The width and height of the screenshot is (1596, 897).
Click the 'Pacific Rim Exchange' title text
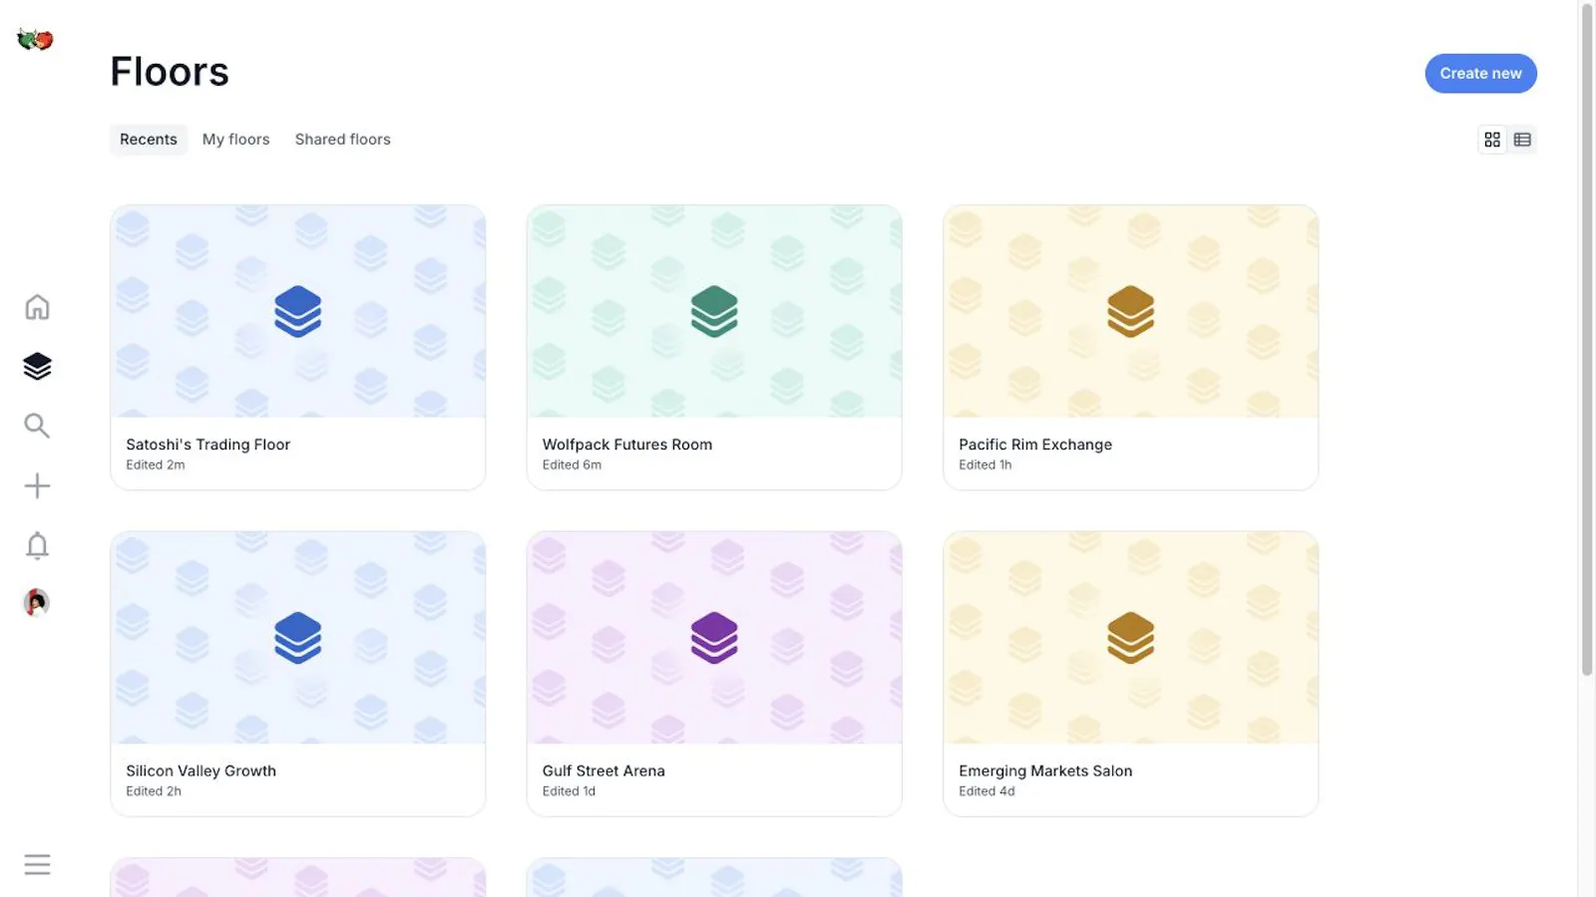click(x=1035, y=445)
